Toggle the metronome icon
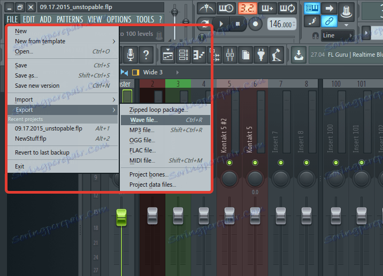This screenshot has height=276, width=383. (x=206, y=9)
